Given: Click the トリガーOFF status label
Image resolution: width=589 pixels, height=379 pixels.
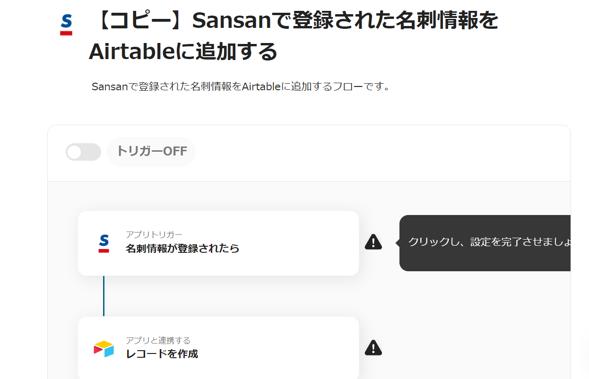Looking at the screenshot, I should tap(152, 152).
